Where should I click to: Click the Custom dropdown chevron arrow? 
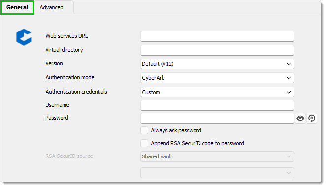tap(289, 92)
